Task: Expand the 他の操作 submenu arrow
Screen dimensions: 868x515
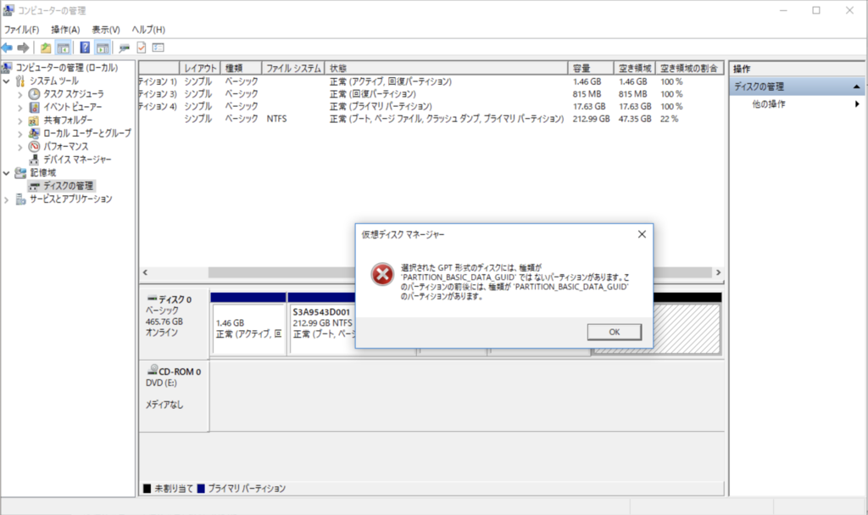Action: (x=856, y=103)
